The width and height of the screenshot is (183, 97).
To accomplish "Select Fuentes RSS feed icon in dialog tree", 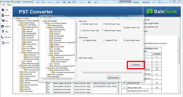I will pos(52,47).
